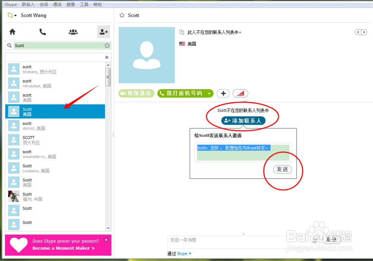Screen dimensions: 373x261
Task: Open the Skype menu
Action: point(11,4)
